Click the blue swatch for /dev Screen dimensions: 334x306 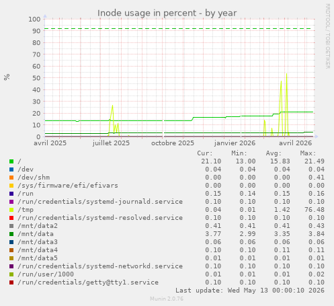tap(11, 169)
